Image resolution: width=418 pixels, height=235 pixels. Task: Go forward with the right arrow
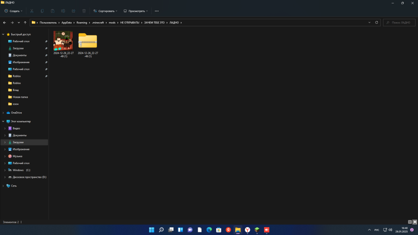point(12,23)
